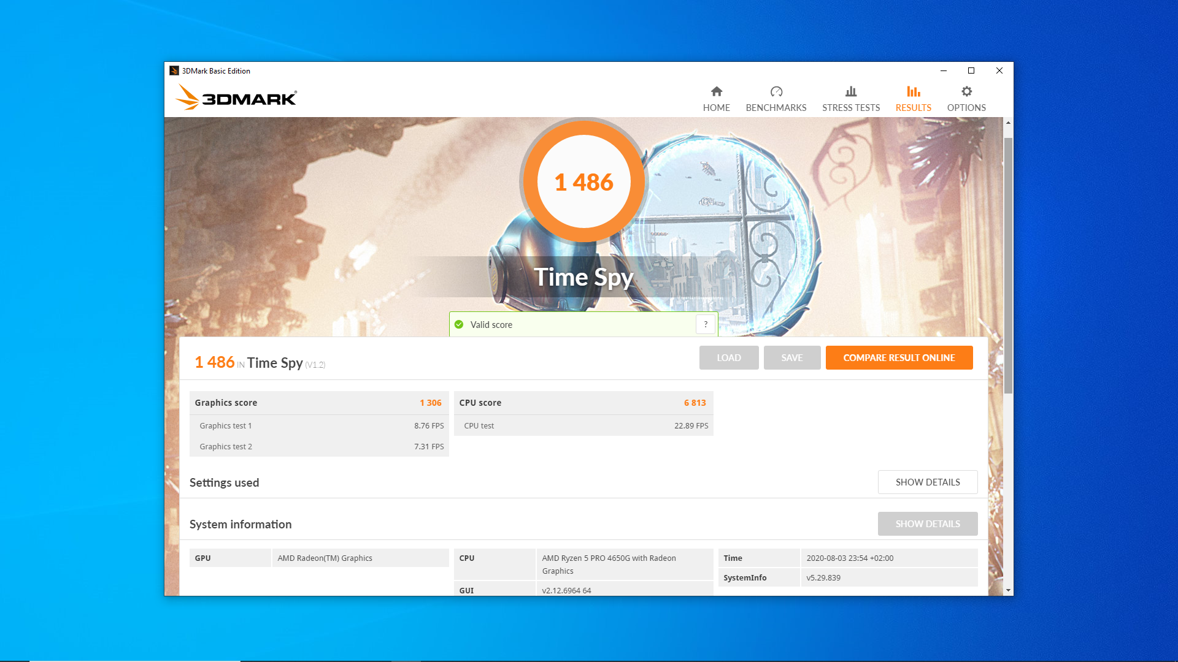This screenshot has width=1178, height=662.
Task: Click the Home house icon
Action: (716, 91)
